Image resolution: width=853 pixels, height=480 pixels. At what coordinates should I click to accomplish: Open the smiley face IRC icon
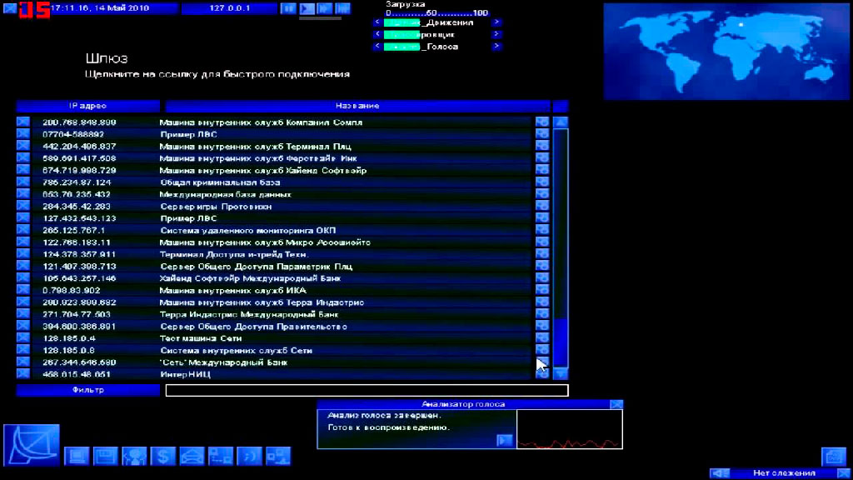249,456
